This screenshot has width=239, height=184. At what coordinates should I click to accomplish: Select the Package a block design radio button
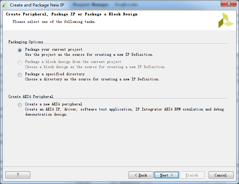pyautogui.click(x=20, y=62)
